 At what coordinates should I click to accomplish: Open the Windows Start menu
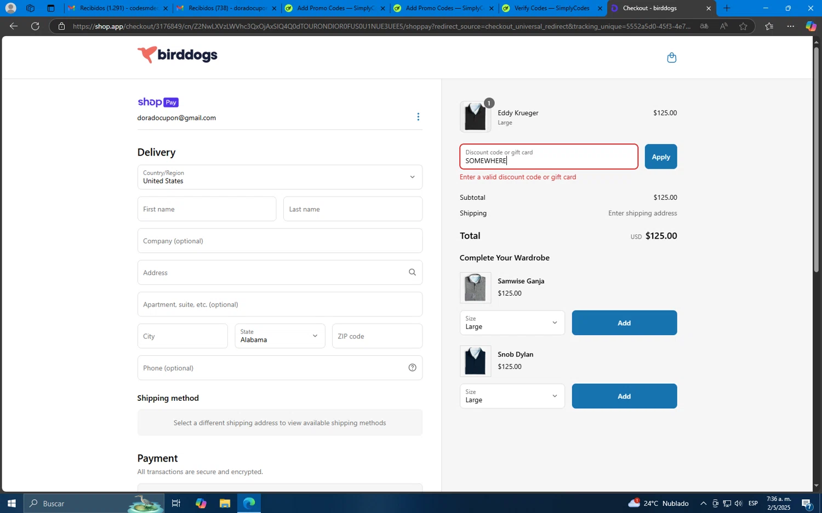[x=12, y=503]
